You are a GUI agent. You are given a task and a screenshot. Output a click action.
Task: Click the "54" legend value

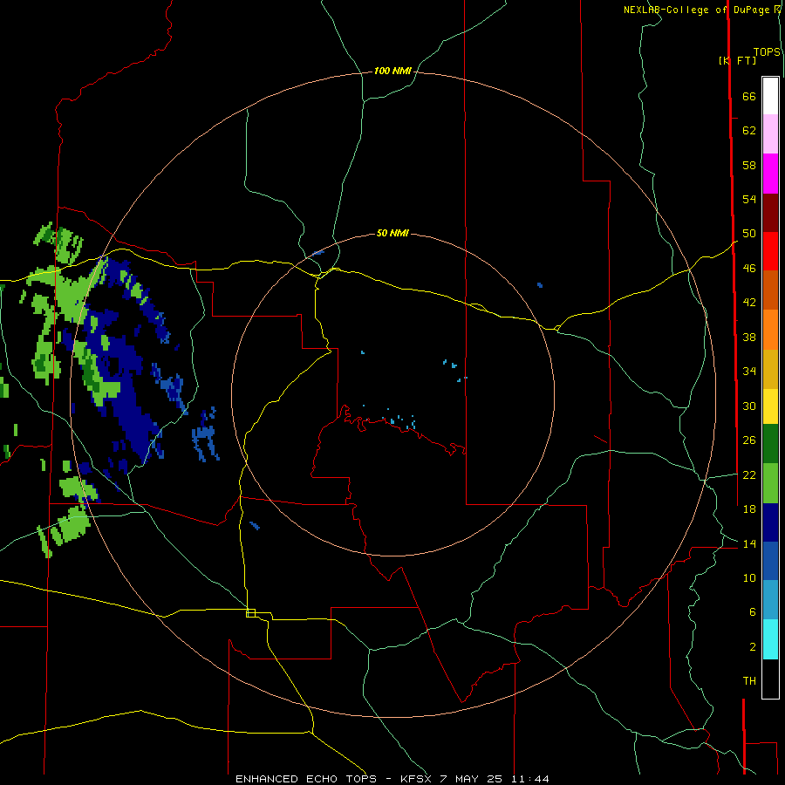[x=749, y=199]
